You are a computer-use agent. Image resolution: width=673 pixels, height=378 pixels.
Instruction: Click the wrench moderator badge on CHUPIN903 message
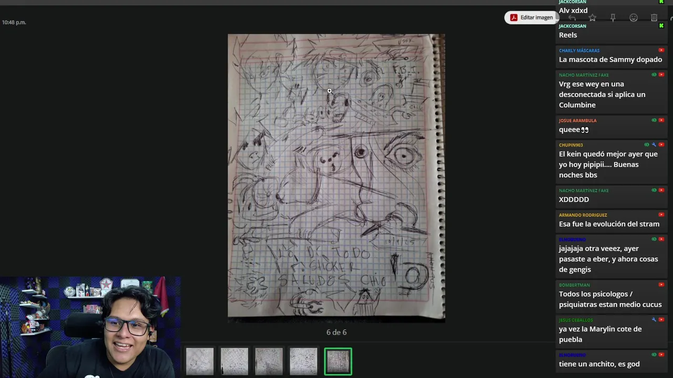point(654,145)
